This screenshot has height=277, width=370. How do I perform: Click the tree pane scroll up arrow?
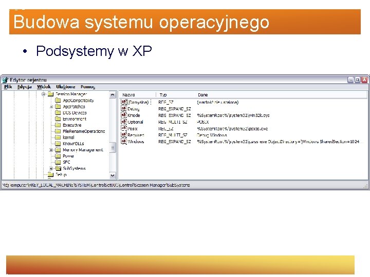point(113,95)
